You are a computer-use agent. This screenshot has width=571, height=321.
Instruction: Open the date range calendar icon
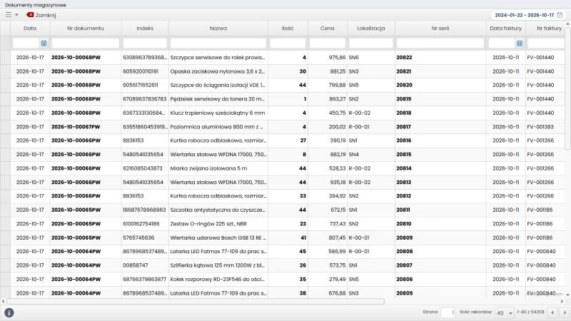point(560,15)
